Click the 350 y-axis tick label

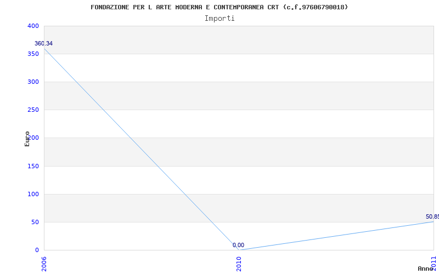point(33,54)
